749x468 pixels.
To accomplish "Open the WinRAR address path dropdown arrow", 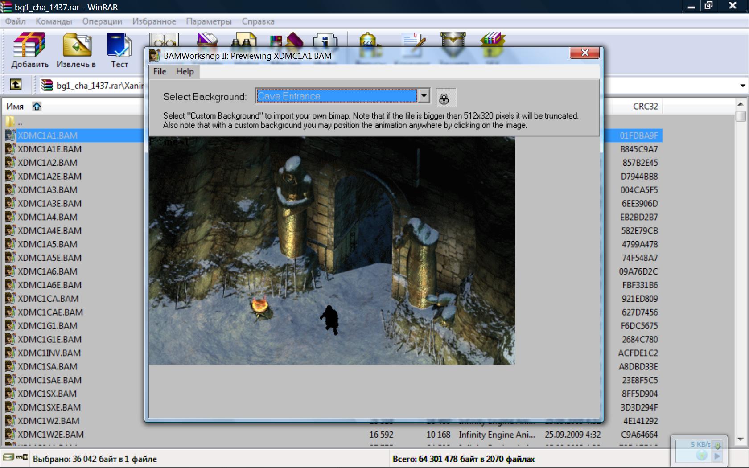I will pos(742,85).
